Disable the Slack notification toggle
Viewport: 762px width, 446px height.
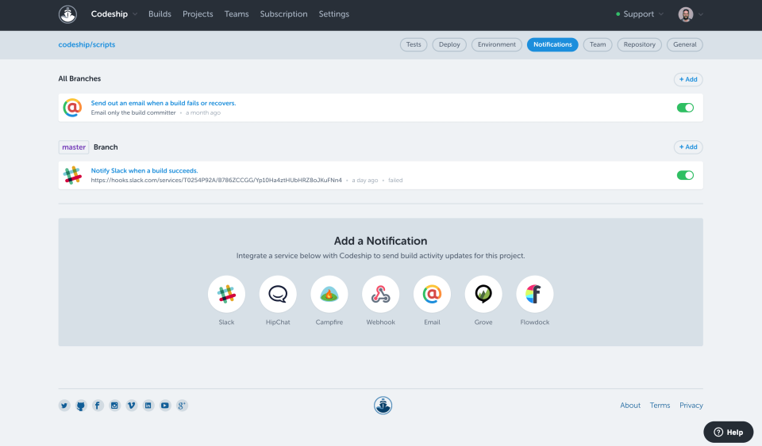[x=685, y=175]
